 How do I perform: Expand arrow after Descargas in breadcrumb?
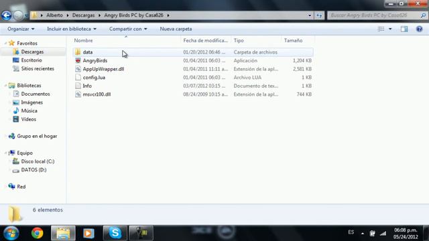click(99, 15)
